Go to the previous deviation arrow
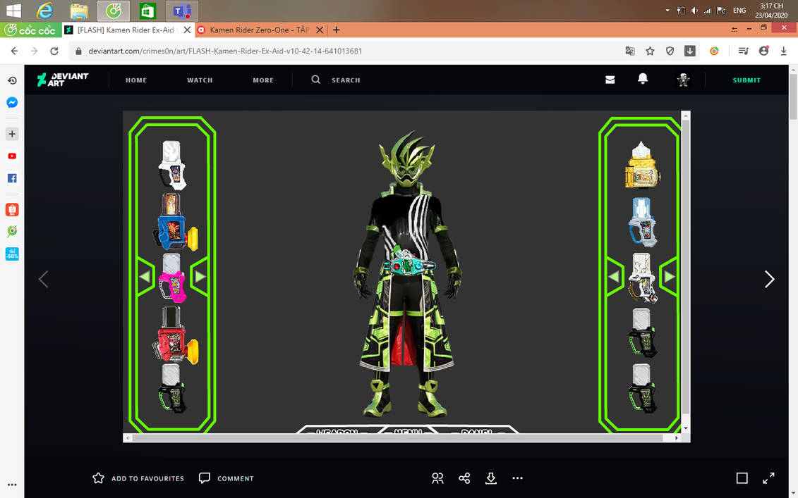The height and width of the screenshot is (498, 798). coord(43,279)
